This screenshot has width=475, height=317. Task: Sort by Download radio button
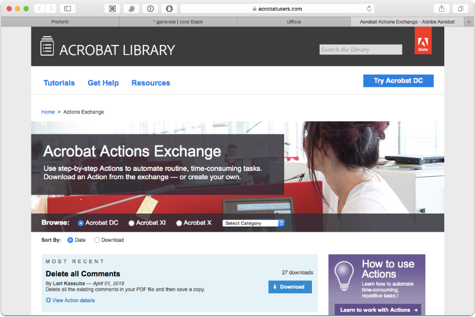point(97,240)
